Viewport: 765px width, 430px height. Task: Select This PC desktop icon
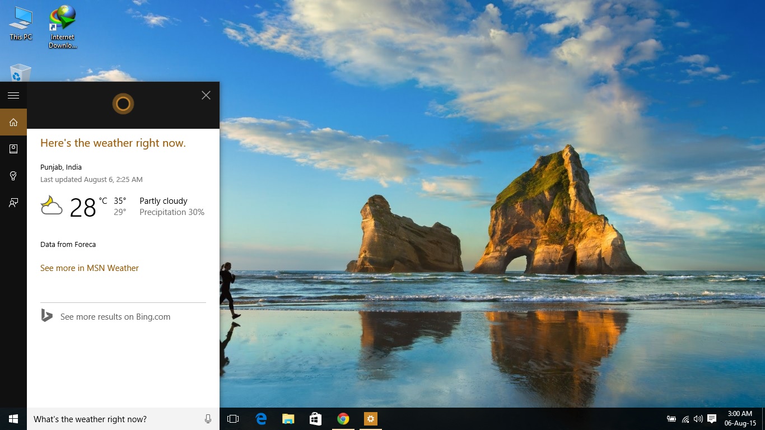point(21,24)
